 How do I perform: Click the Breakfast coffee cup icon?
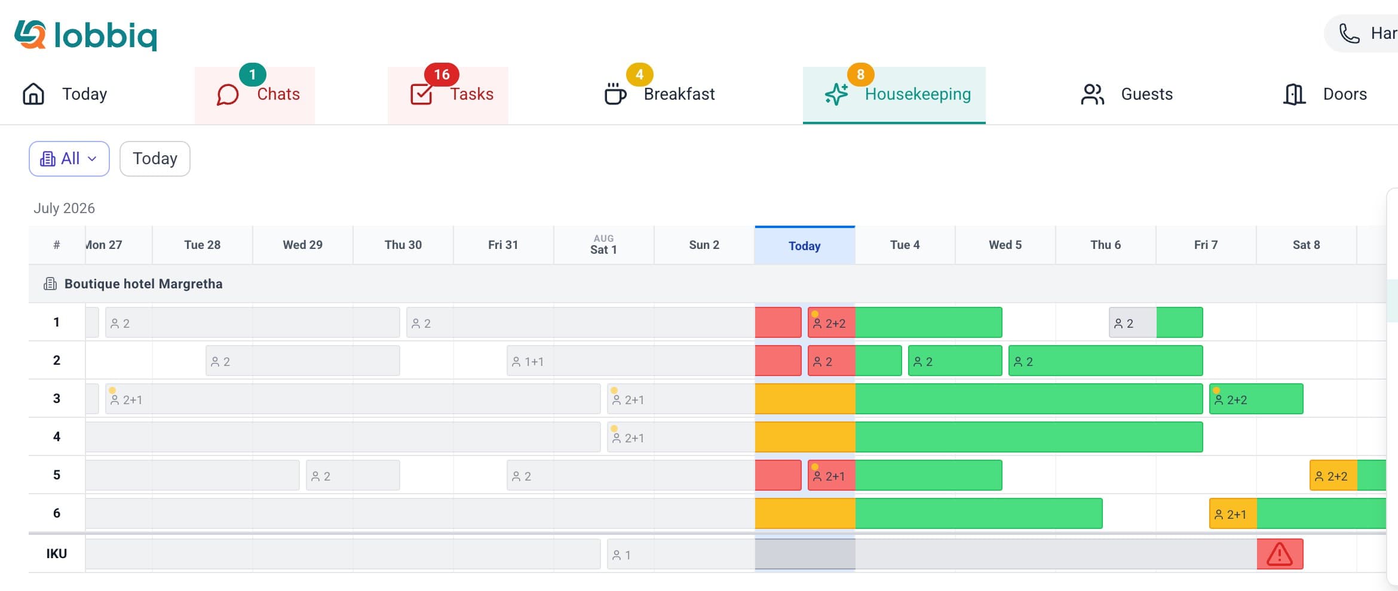coord(615,94)
